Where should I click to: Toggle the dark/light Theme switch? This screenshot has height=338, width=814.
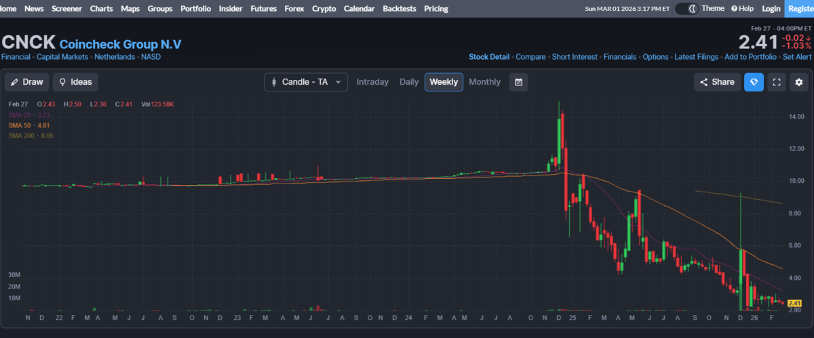coord(686,9)
